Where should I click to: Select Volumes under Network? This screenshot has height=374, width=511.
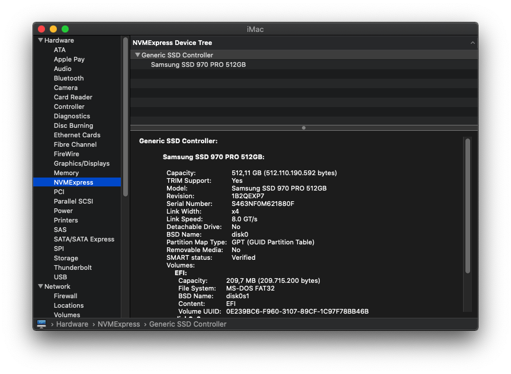click(x=67, y=315)
